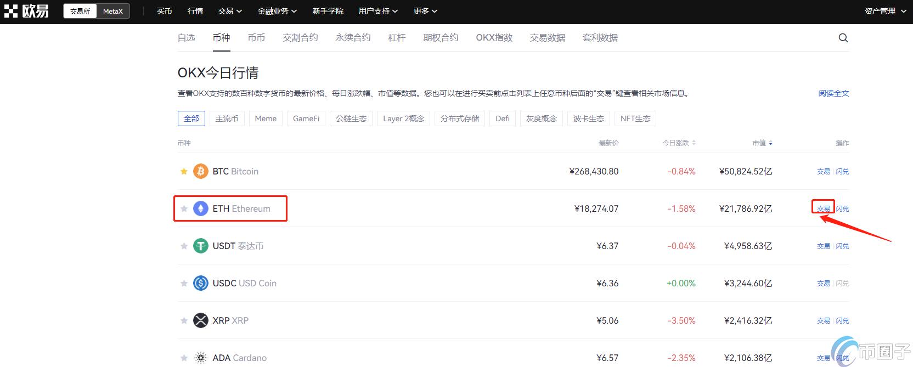Click 交易 in the BTC row
The height and width of the screenshot is (367, 913).
click(x=824, y=172)
